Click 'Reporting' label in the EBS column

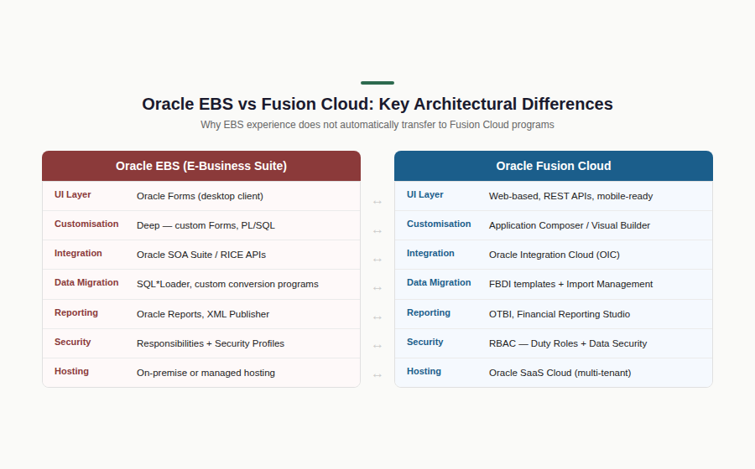76,313
